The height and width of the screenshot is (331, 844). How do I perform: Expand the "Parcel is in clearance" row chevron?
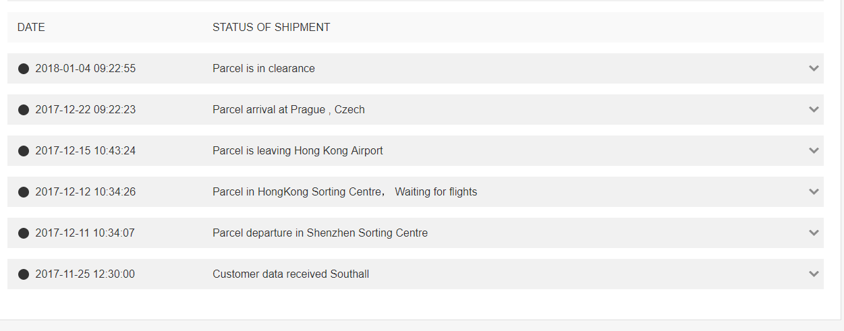tap(814, 69)
